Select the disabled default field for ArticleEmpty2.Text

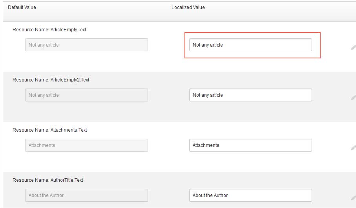86,95
